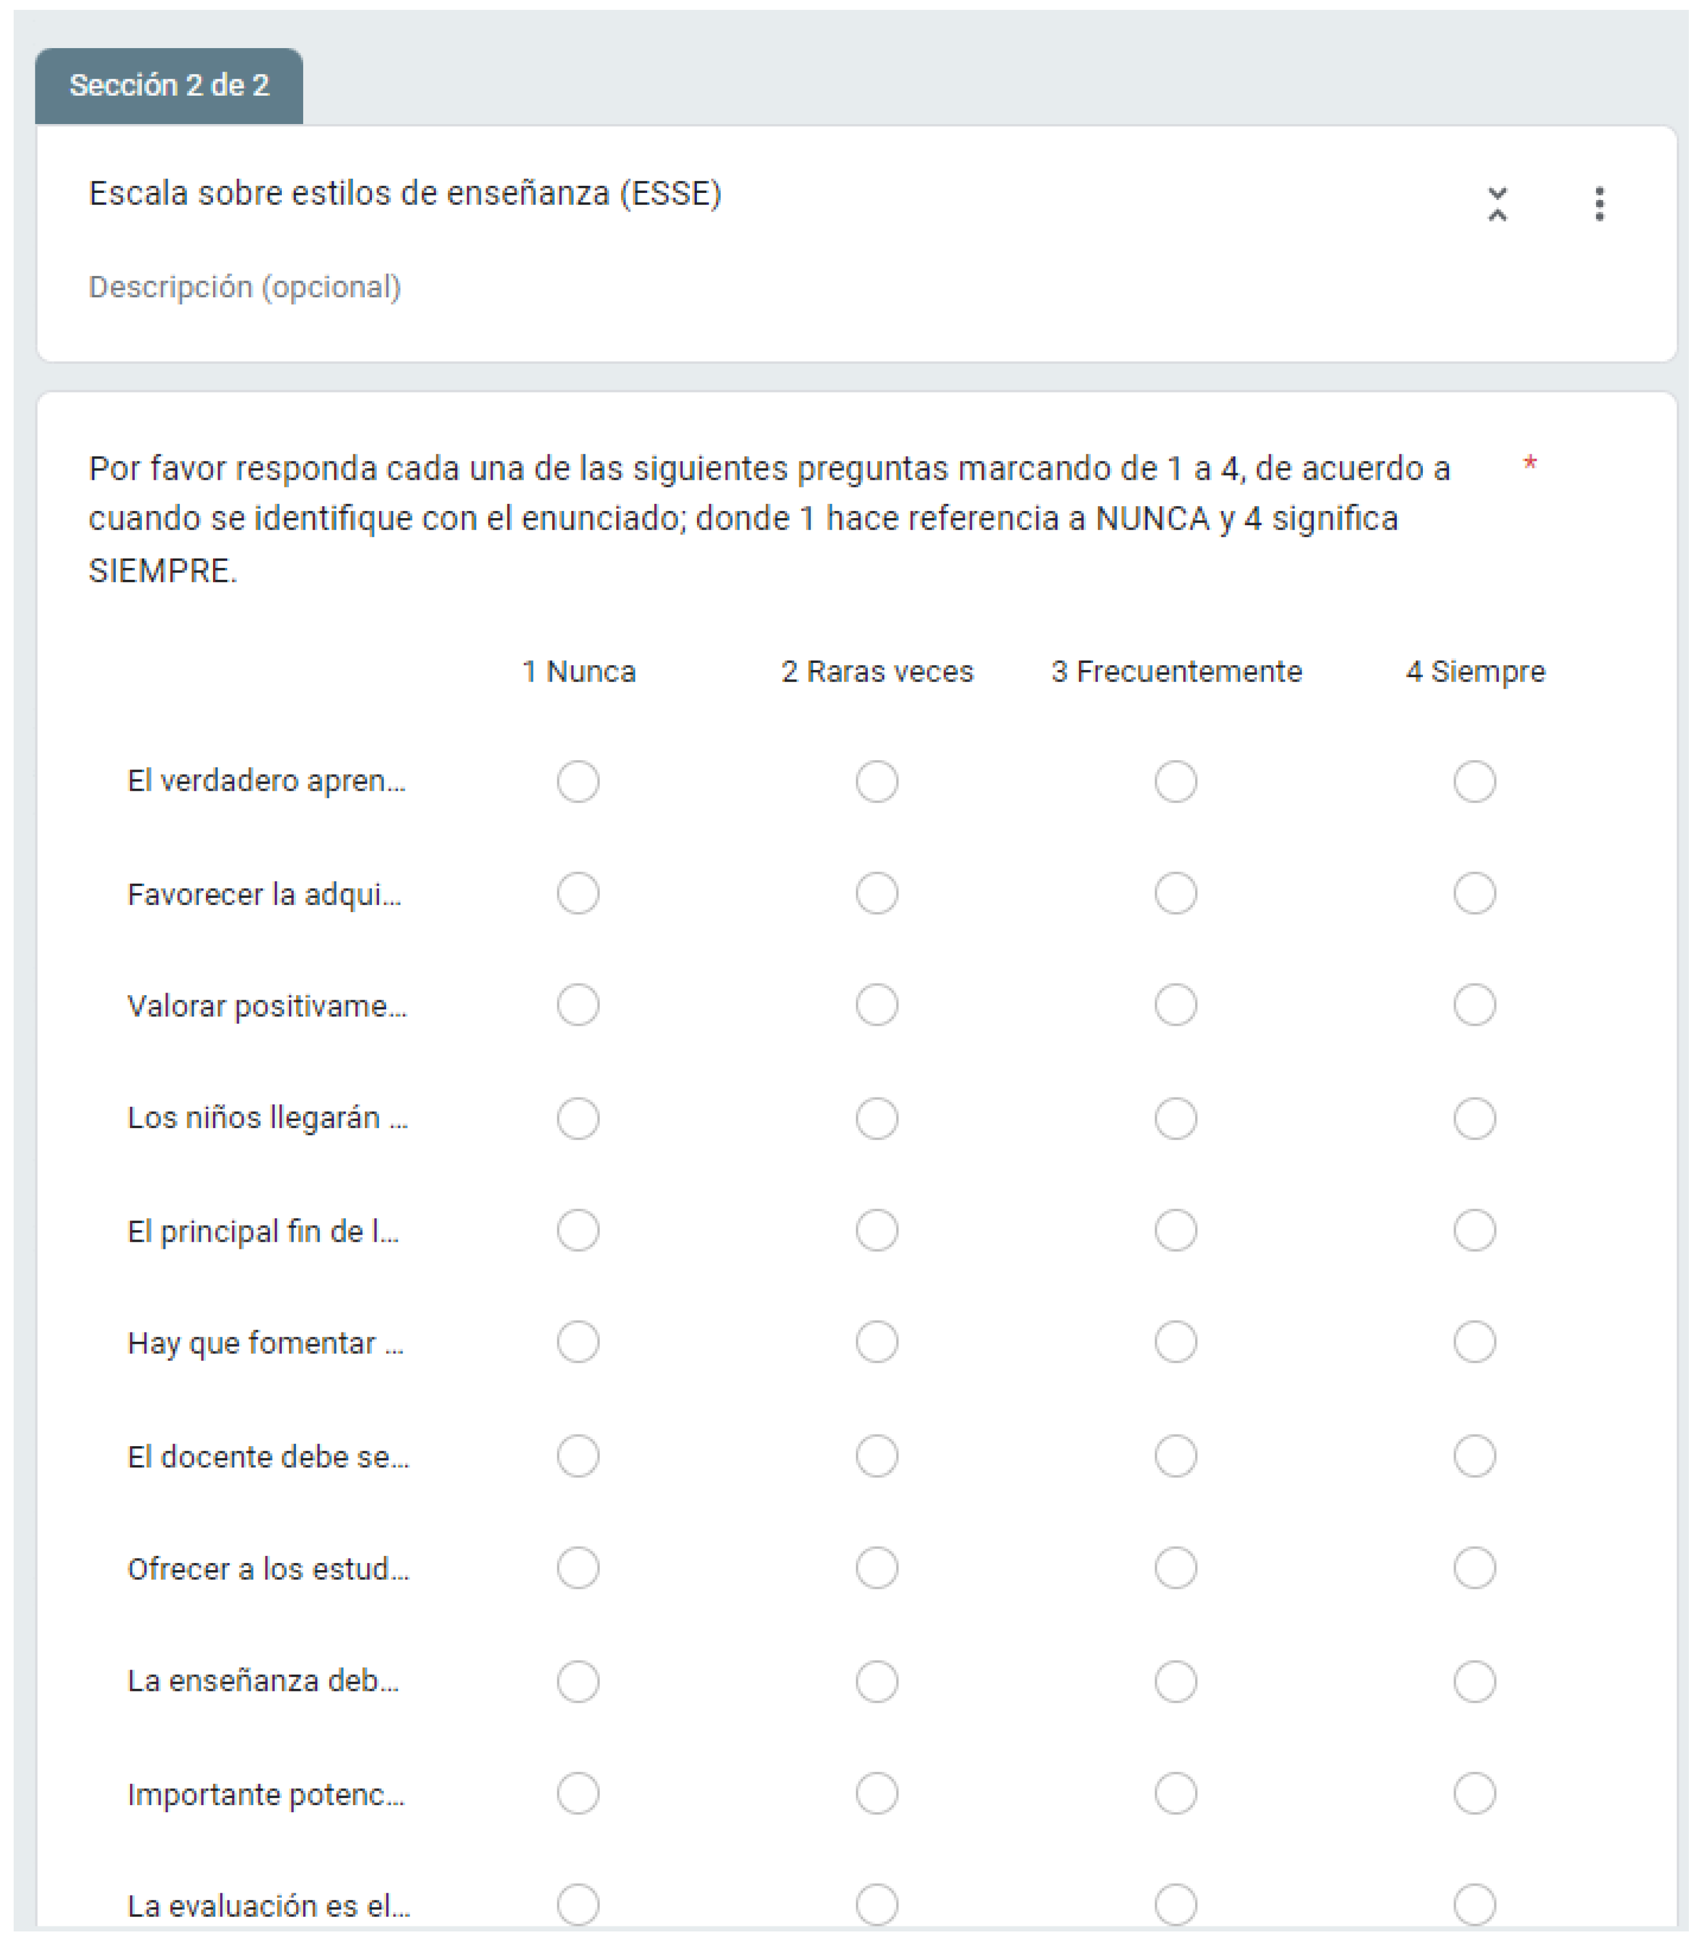Select '1 Nunca' for 'El verdadero apren...'

[x=577, y=781]
